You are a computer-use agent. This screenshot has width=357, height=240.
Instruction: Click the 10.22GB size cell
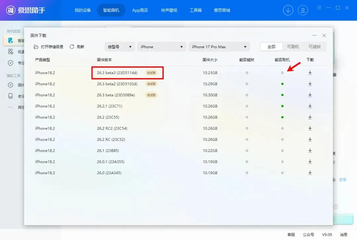(210, 150)
